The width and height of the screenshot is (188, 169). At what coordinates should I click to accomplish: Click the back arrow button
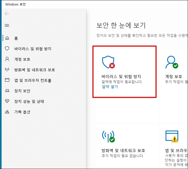click(7, 14)
